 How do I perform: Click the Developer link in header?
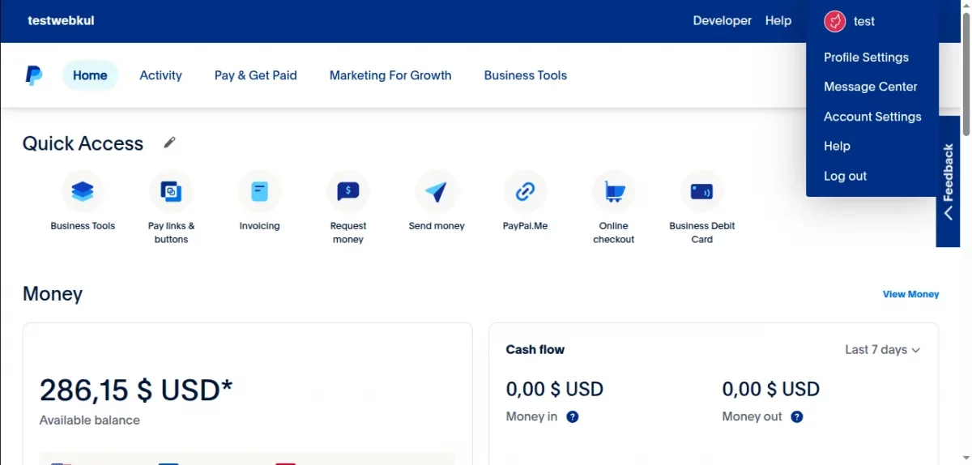pyautogui.click(x=722, y=21)
